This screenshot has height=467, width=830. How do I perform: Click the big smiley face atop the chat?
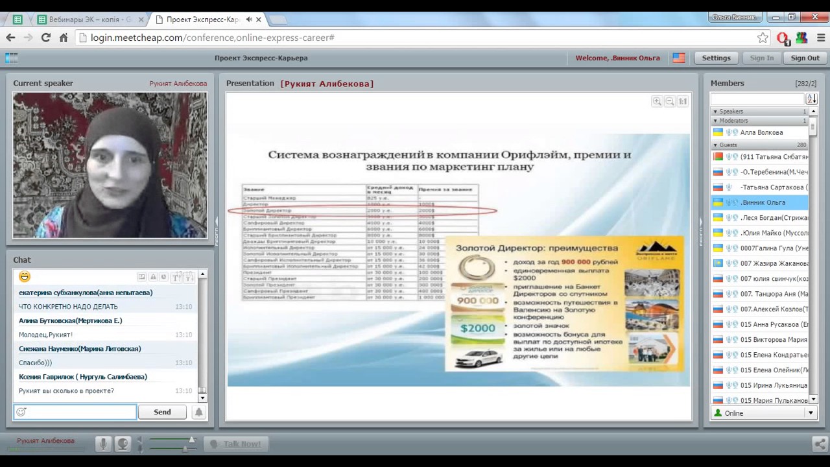(x=25, y=277)
